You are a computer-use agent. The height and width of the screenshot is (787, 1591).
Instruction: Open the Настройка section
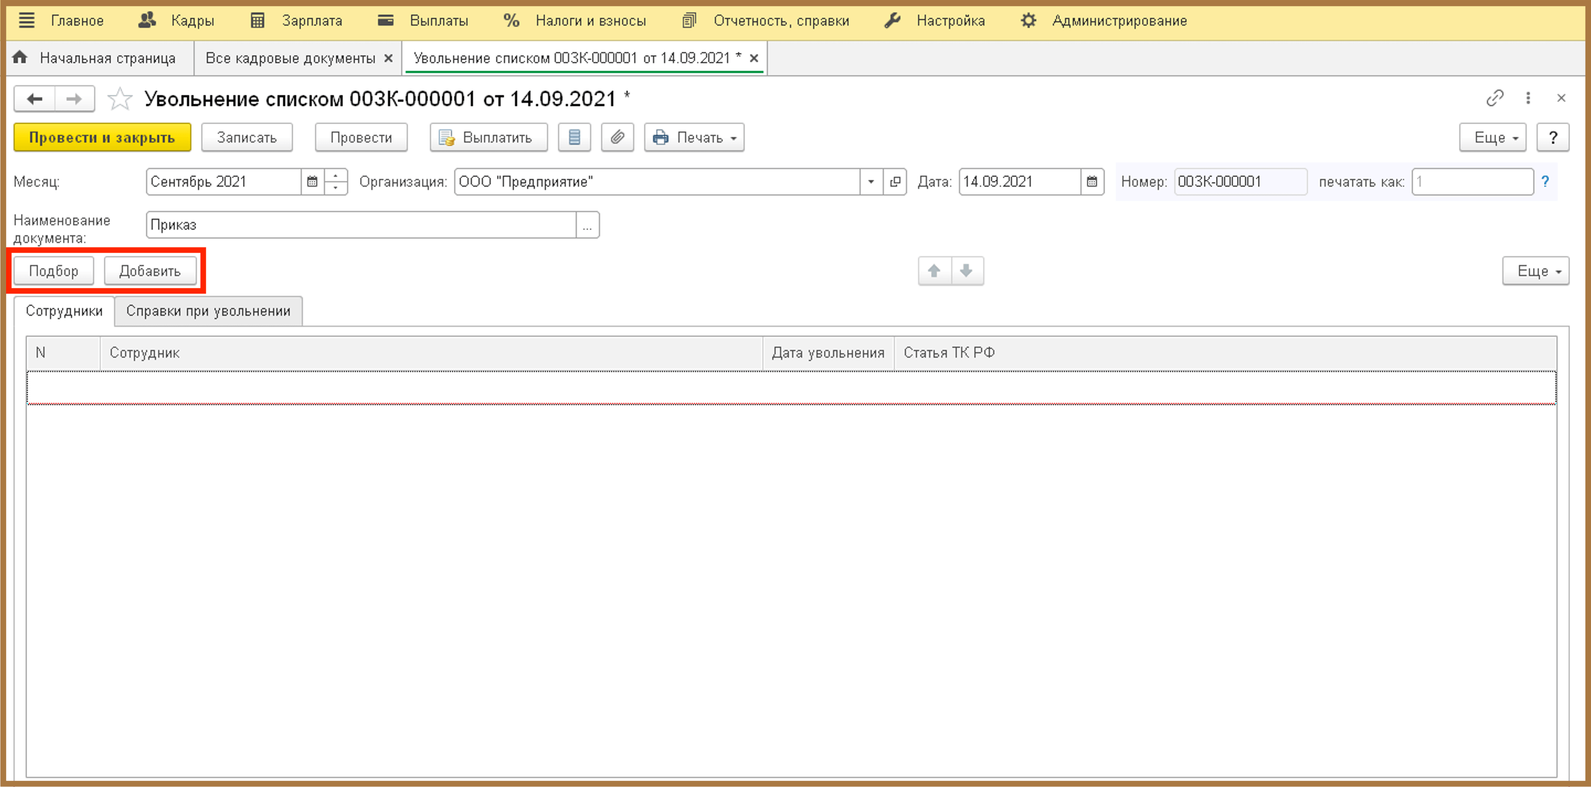[x=935, y=20]
